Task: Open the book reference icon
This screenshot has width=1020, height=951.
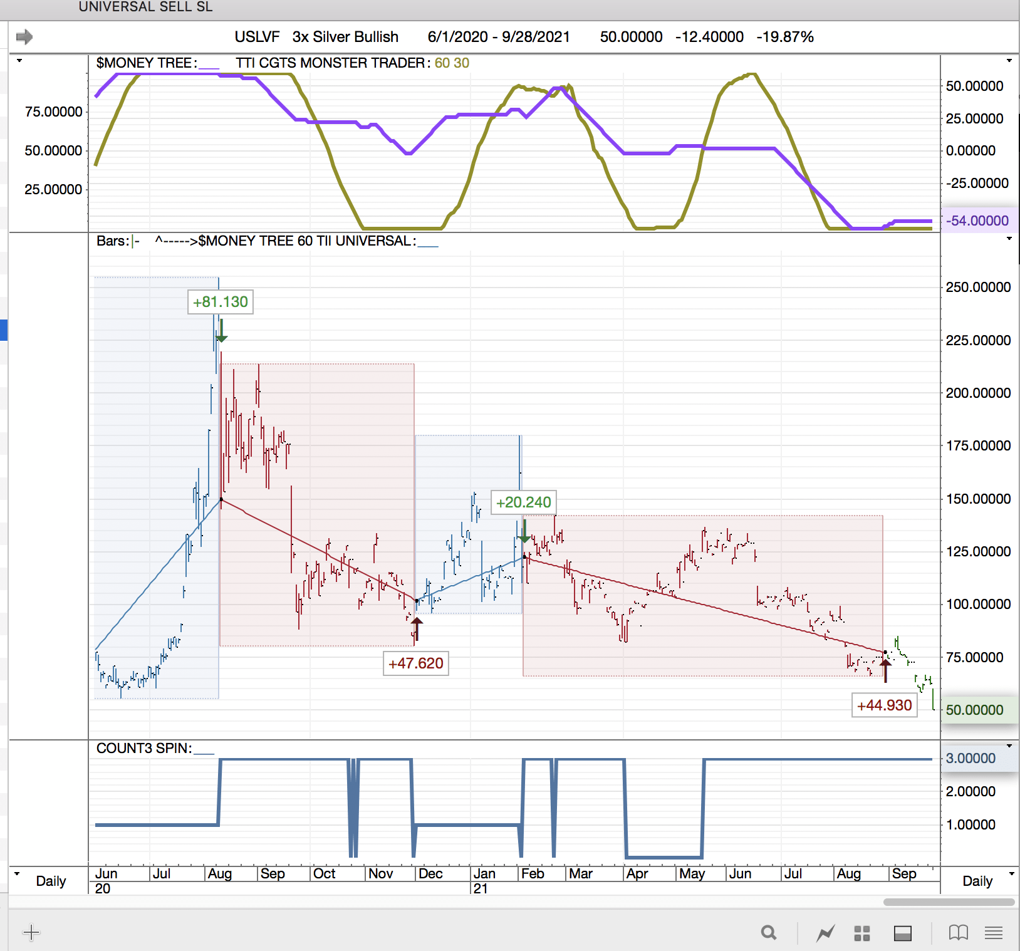Action: click(x=958, y=933)
